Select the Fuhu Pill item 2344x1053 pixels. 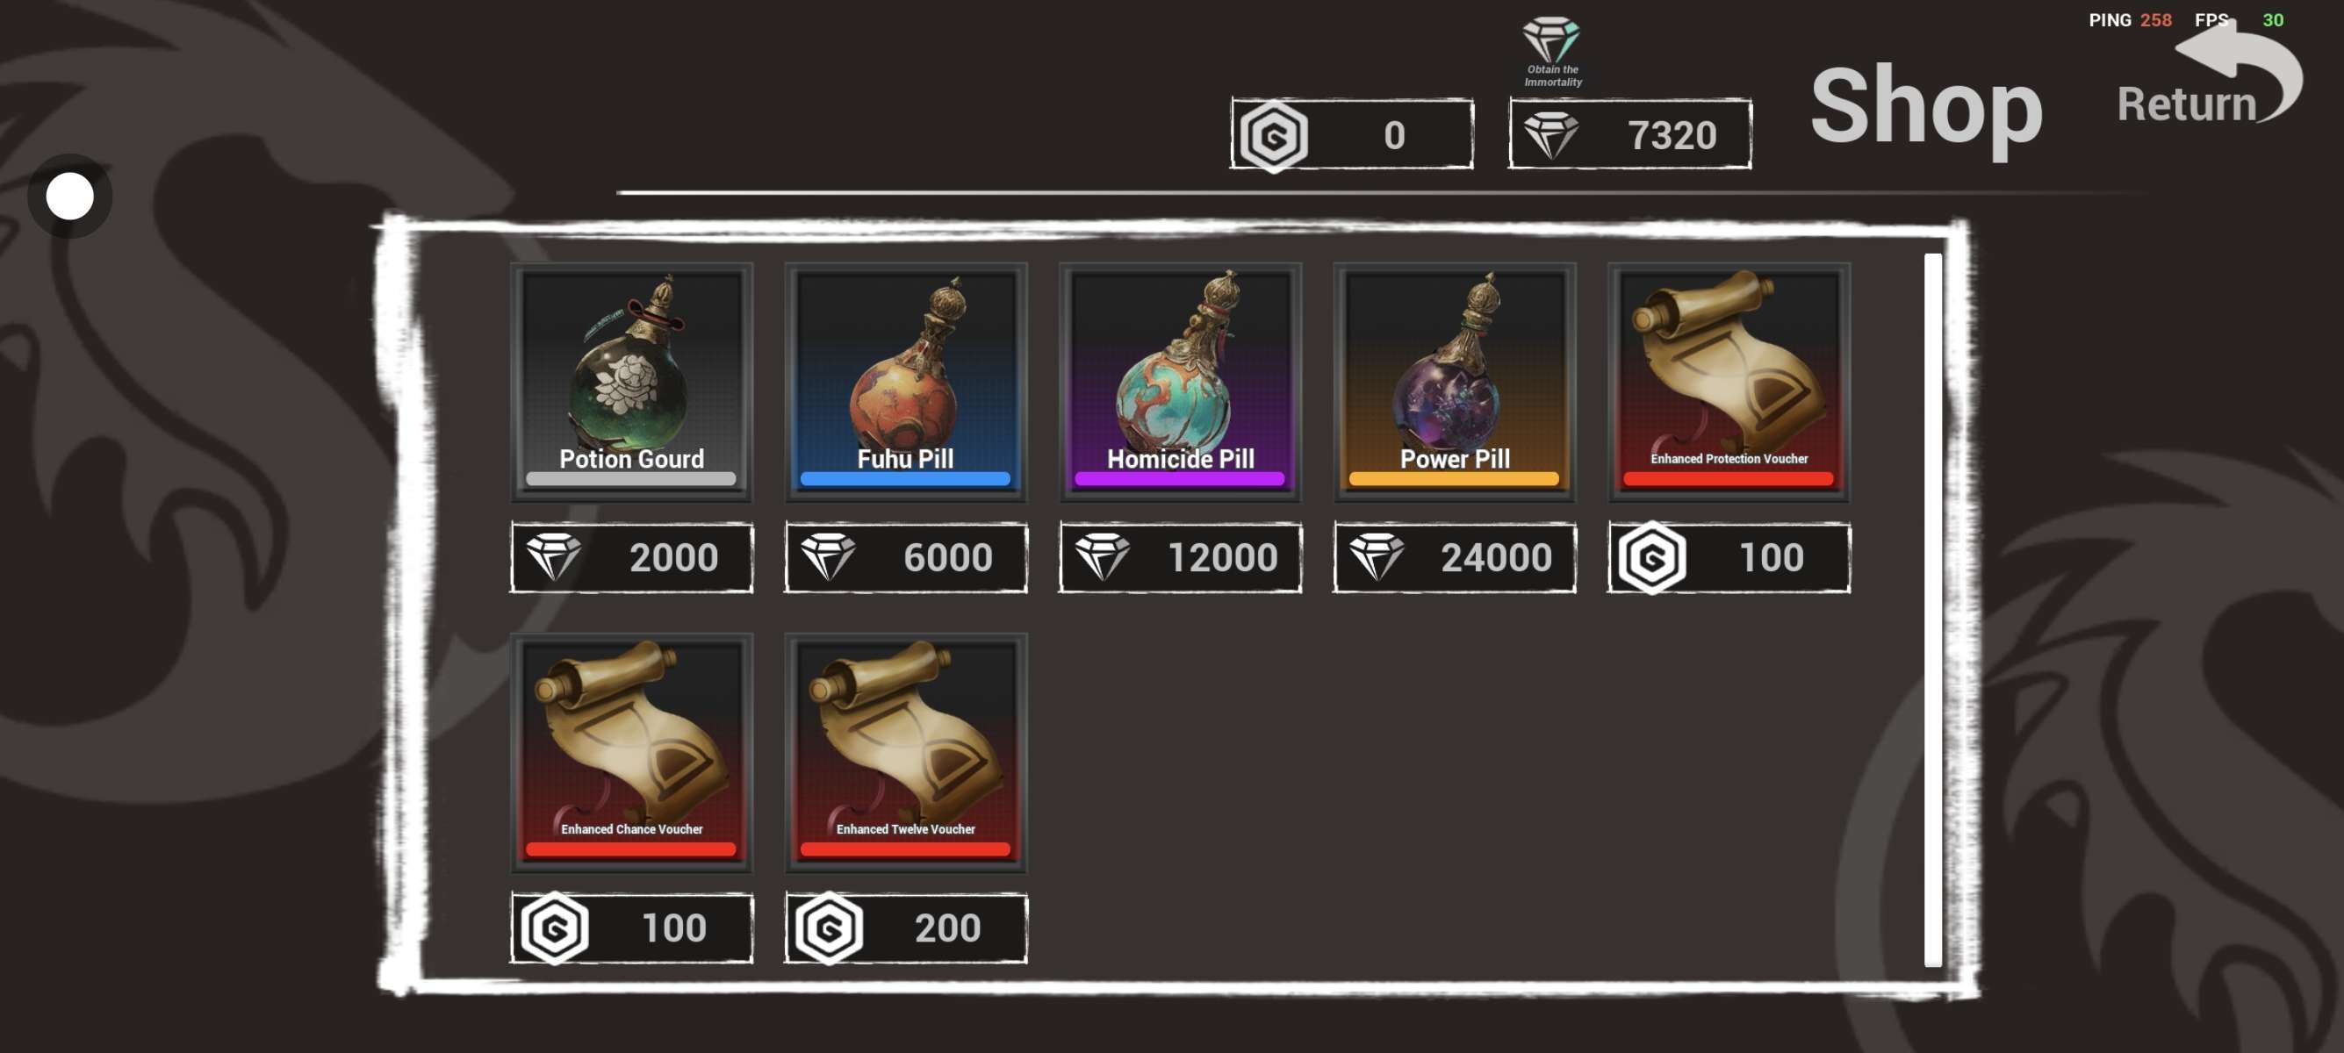(x=905, y=382)
